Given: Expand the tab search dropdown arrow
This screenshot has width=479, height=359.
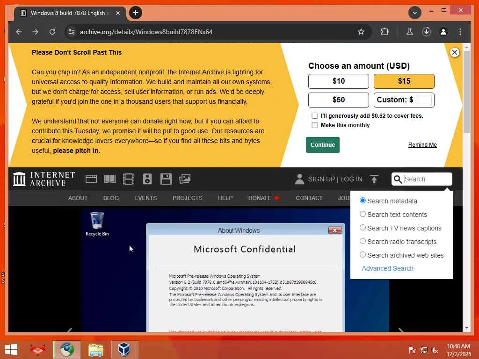Looking at the screenshot, I should point(415,13).
